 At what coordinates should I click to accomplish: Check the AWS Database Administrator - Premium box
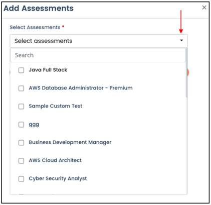[21, 88]
